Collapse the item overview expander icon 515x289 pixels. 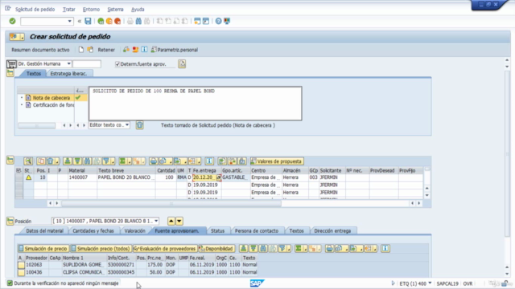[x=10, y=160]
